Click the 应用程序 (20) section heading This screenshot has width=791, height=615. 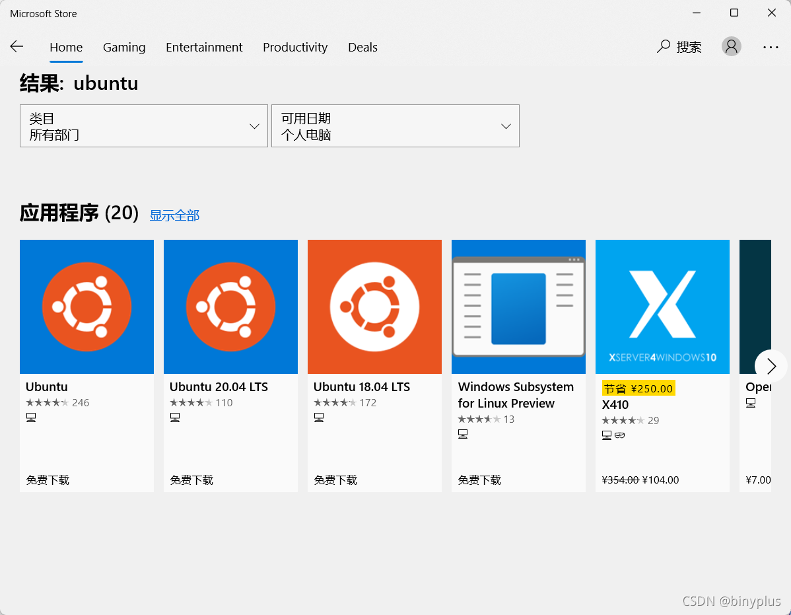pyautogui.click(x=79, y=213)
